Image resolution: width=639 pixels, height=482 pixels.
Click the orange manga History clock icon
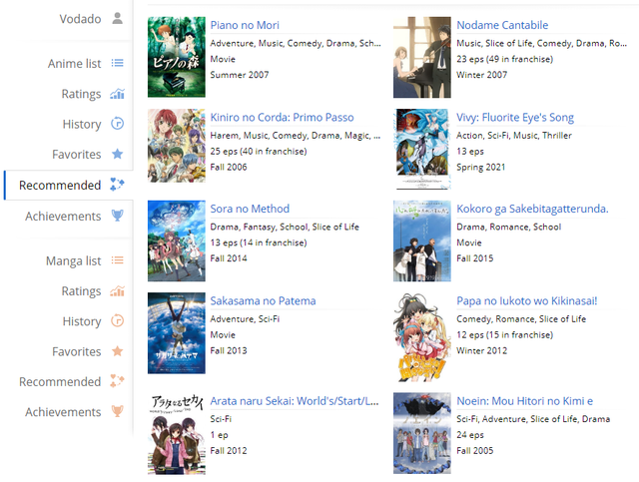click(118, 320)
